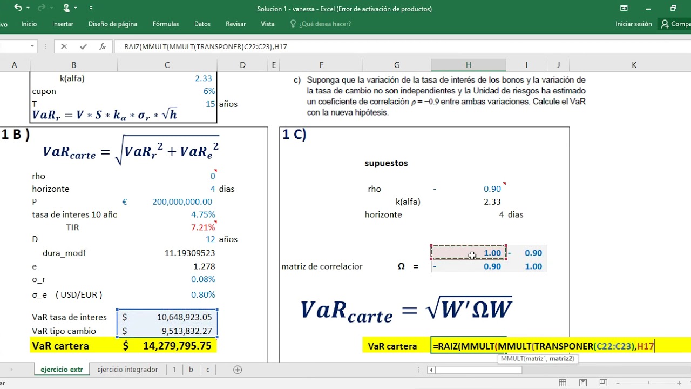Select column K header
The width and height of the screenshot is (691, 389).
(x=634, y=65)
